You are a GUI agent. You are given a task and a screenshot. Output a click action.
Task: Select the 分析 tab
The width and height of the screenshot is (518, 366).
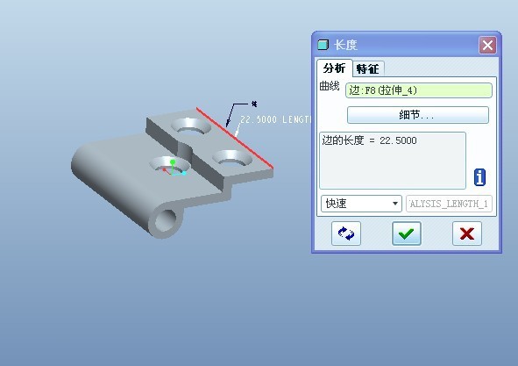coord(334,68)
